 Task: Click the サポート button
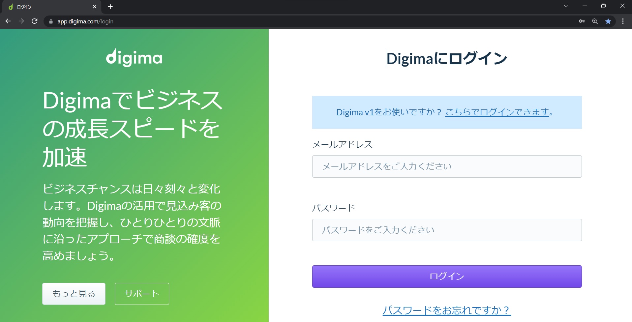click(x=142, y=294)
